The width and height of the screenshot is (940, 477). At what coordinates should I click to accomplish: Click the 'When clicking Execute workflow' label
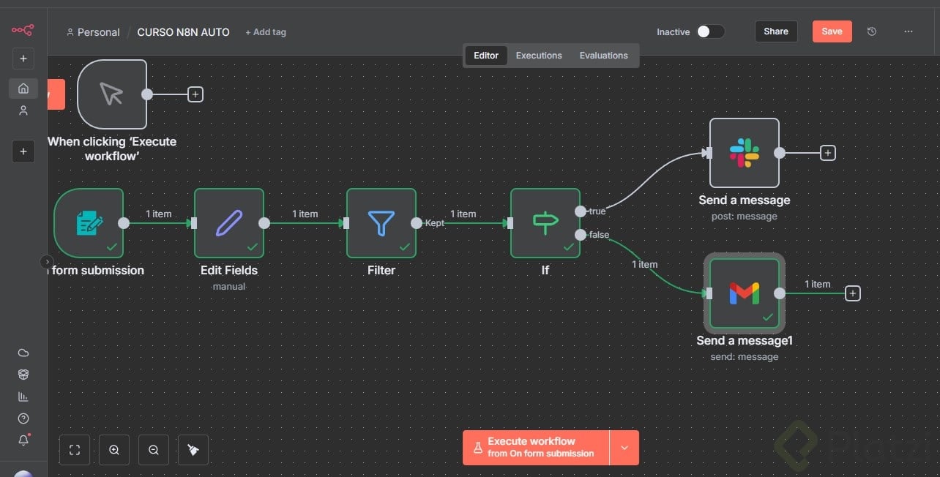click(112, 149)
